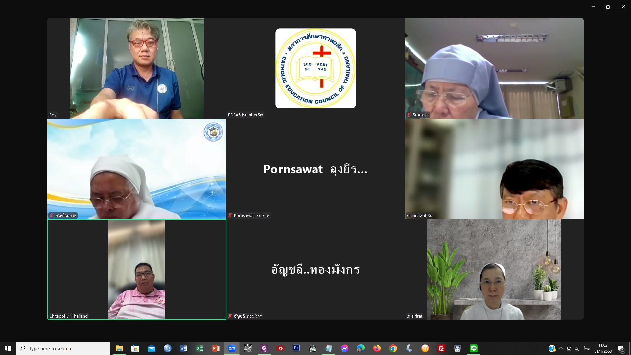Screen dimensions: 631x355
Task: Minimize the Zoom meeting window
Action: click(593, 7)
